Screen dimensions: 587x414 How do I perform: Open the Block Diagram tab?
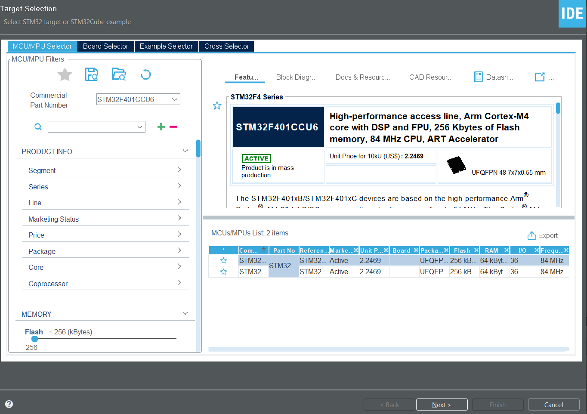point(296,77)
